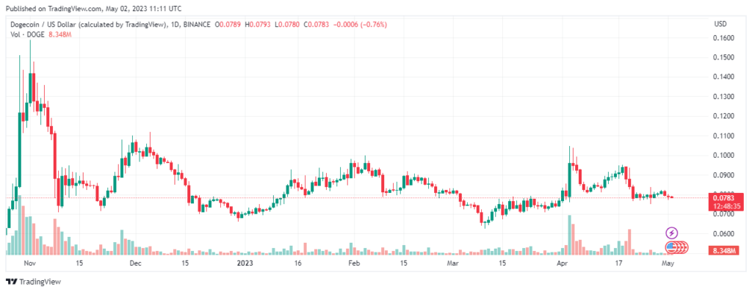Click the 0.1000 price axis label
The image size is (752, 292).
tap(723, 156)
